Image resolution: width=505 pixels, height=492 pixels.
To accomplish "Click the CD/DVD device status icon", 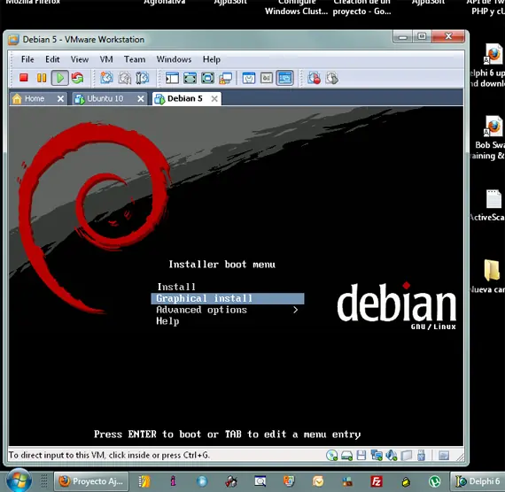I will tap(331, 456).
